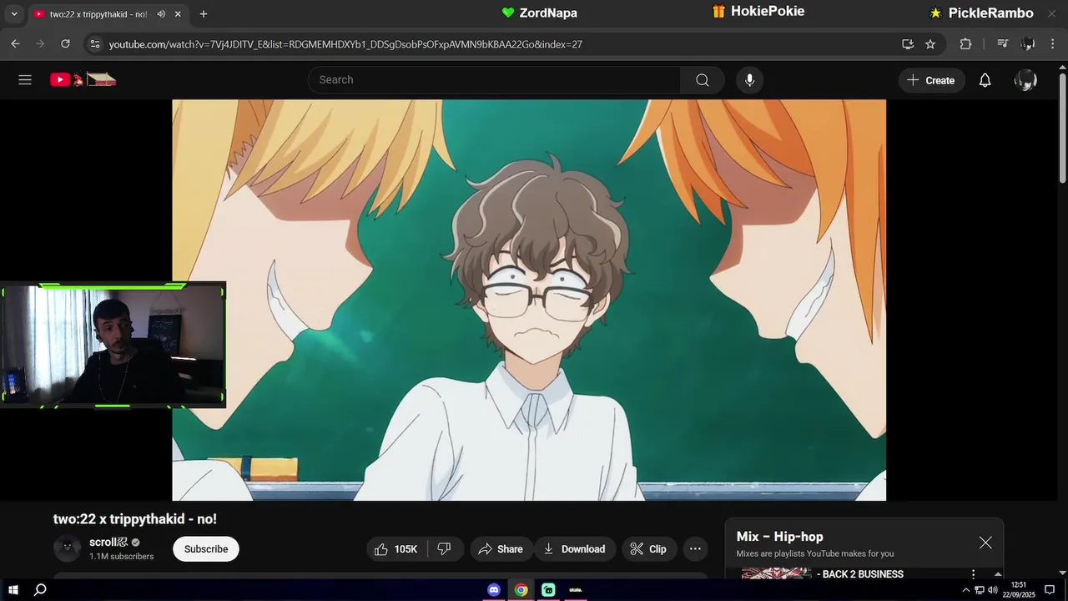The height and width of the screenshot is (601, 1068).
Task: Create a Clip of the video
Action: pyautogui.click(x=648, y=549)
